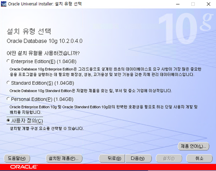Click the Personal Edition description paragraph
Viewport: 216px width, 171px height.
pyautogui.click(x=103, y=110)
